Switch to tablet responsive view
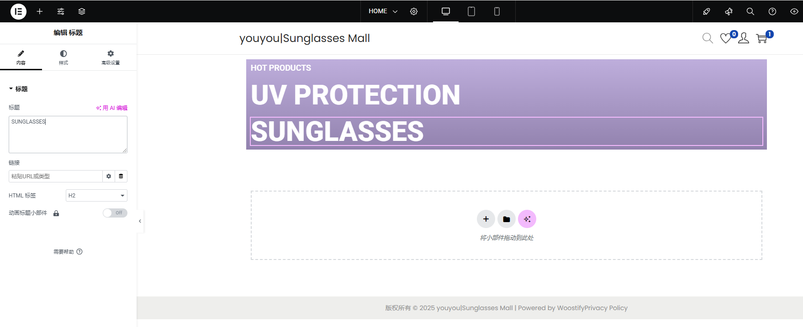This screenshot has height=327, width=803. [471, 11]
